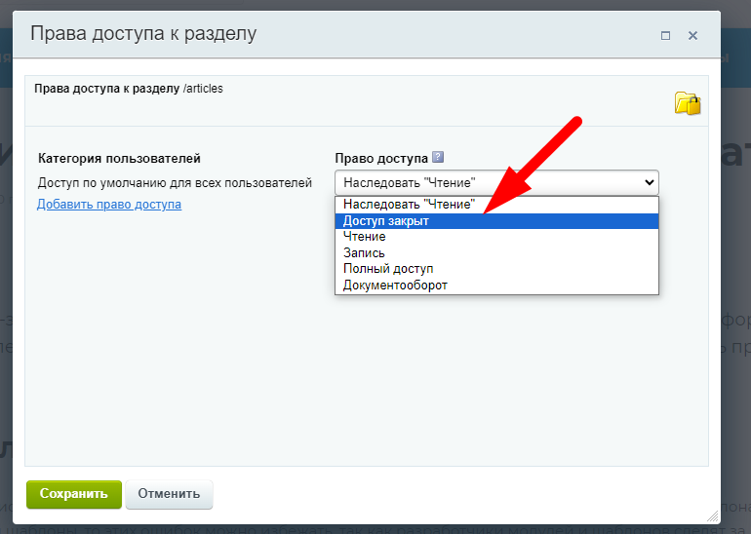Click the Добавить право доступа link

(x=109, y=204)
